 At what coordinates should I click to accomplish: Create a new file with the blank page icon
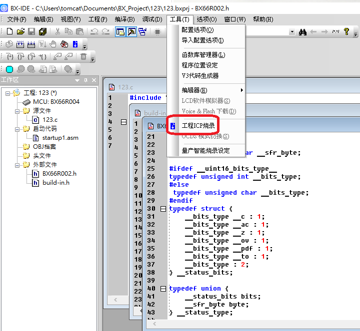[9, 31]
